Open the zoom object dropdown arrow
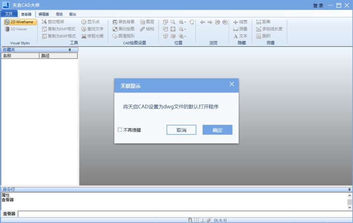353x223 pixels. coord(185,36)
